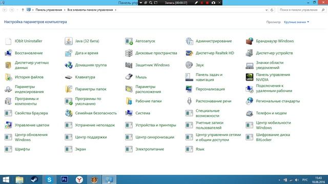This screenshot has height=184, width=328.
Task: Click the recorder pencil annotate icon
Action: tap(196, 3)
